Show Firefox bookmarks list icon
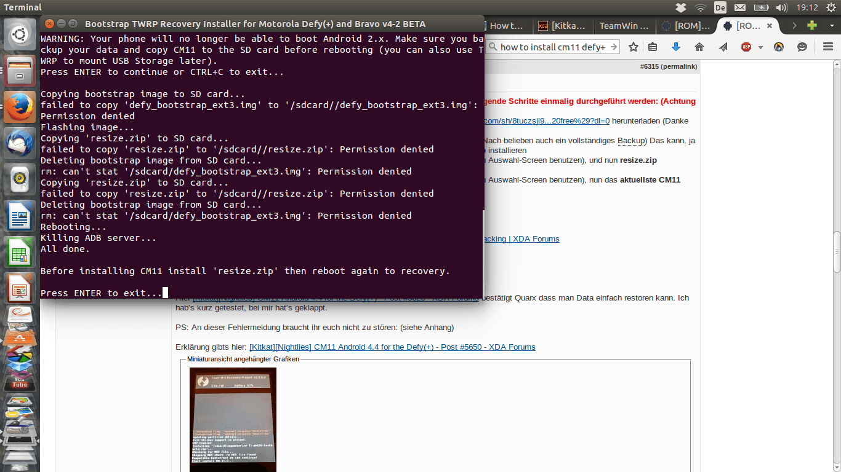 [x=653, y=47]
